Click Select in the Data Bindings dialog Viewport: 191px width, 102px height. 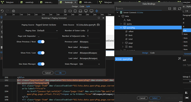pos(155,98)
